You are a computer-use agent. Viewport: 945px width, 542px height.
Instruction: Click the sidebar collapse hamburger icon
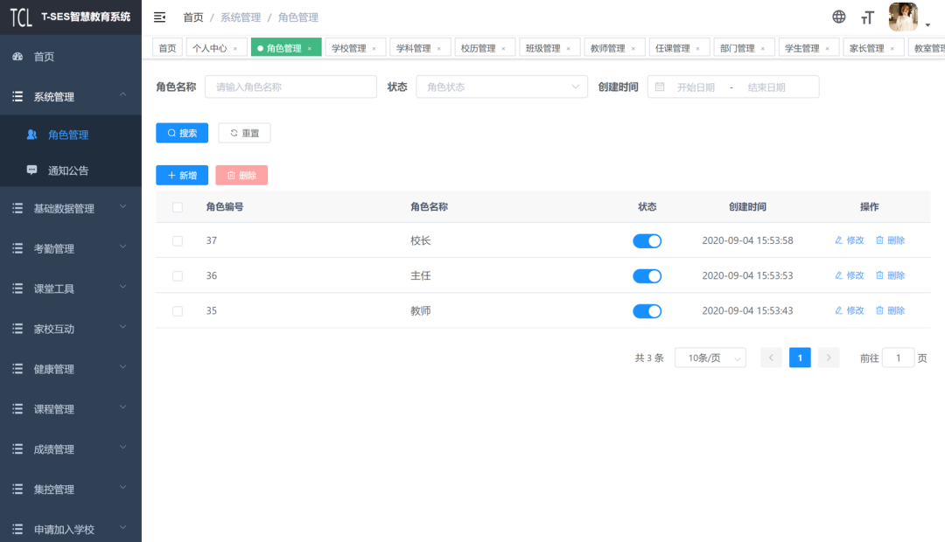click(x=159, y=17)
